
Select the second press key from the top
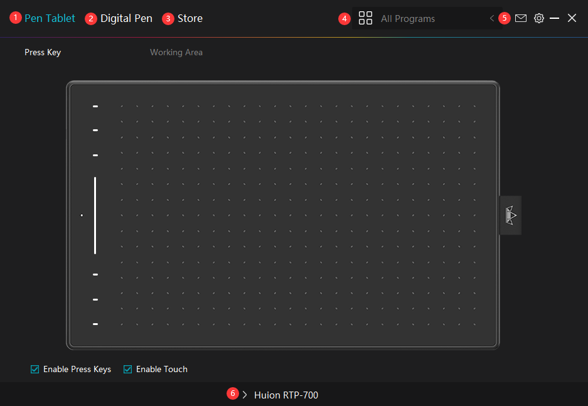coord(95,131)
